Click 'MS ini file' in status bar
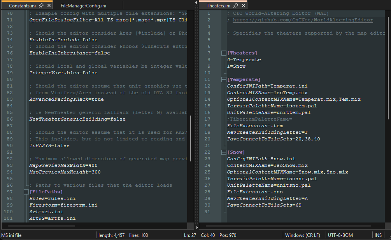 [11, 235]
